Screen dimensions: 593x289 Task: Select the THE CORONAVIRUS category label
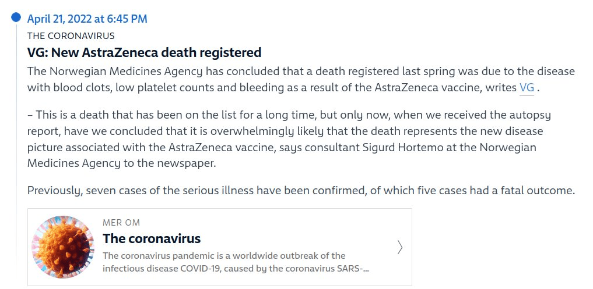[x=71, y=35]
